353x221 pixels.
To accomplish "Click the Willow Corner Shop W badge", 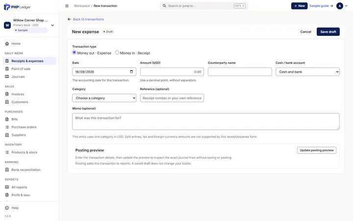I will [7, 25].
